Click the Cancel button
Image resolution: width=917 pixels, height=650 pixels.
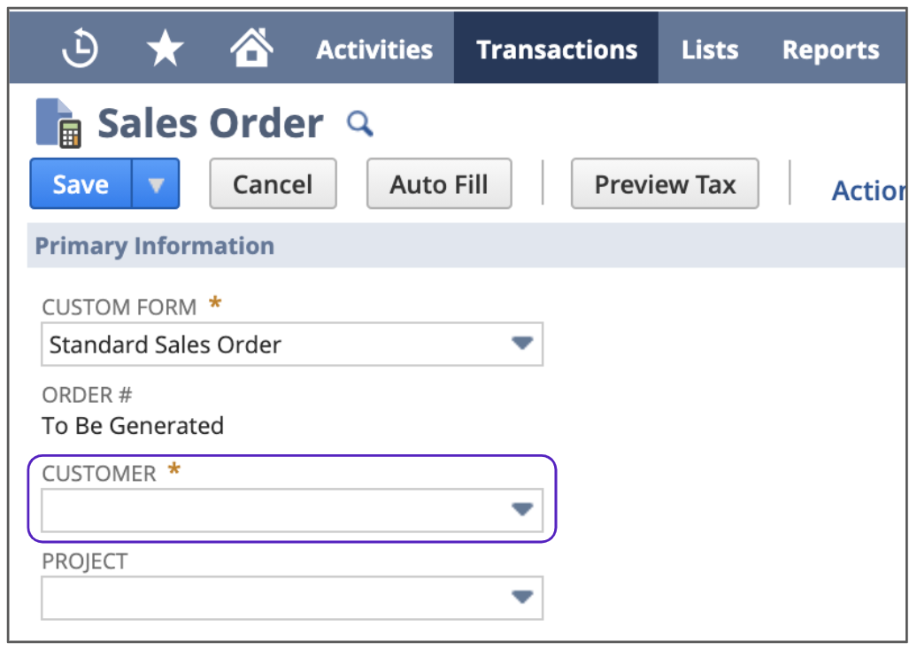point(273,184)
